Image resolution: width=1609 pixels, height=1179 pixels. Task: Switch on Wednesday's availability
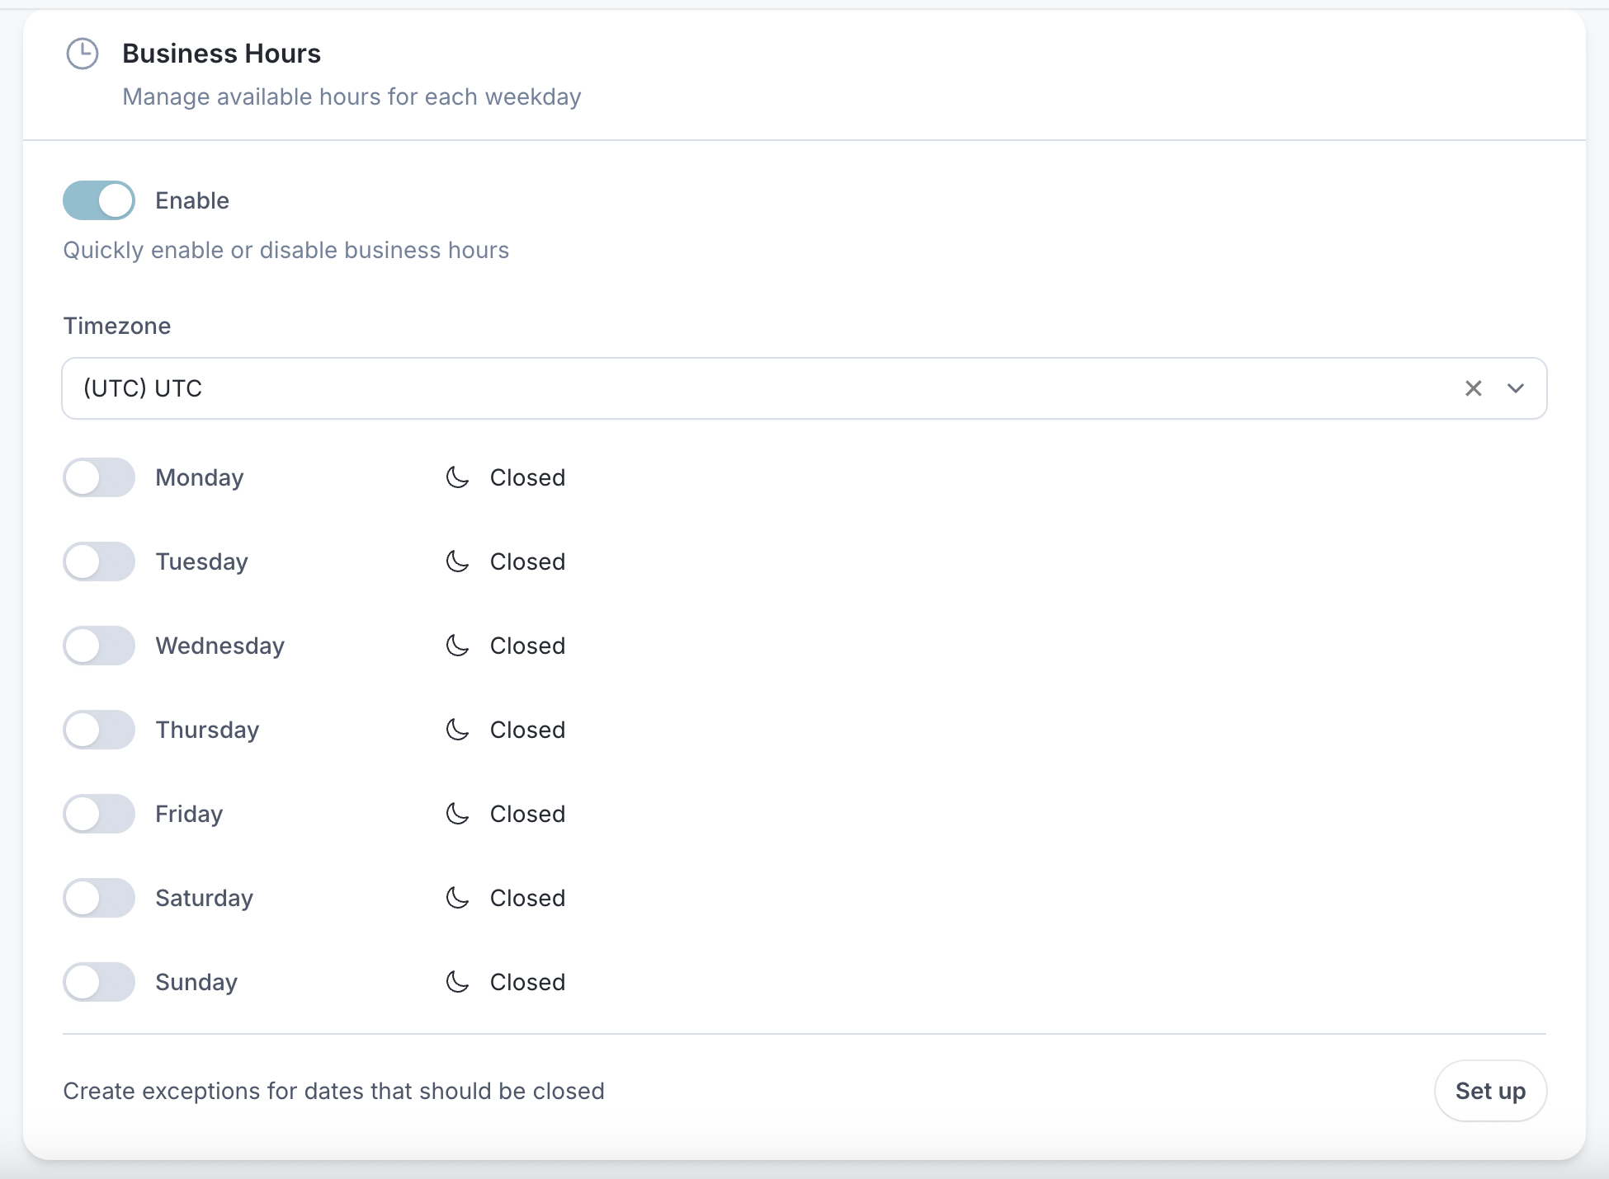pyautogui.click(x=98, y=646)
